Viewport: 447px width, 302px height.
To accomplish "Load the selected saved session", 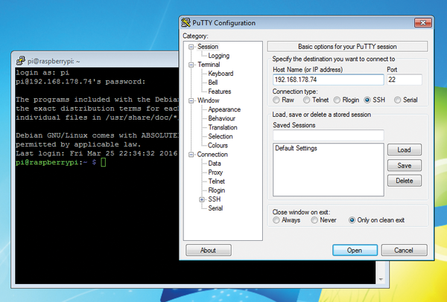I will 405,150.
